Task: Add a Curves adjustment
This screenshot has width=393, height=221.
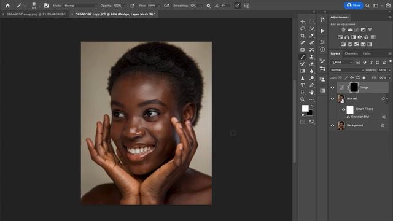Action: (357, 30)
